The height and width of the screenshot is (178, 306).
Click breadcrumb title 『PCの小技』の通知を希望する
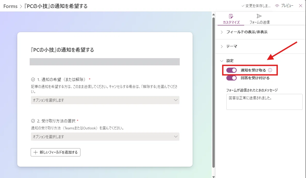click(56, 6)
